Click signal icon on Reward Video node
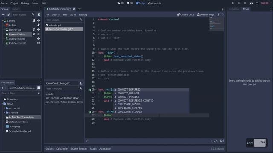This screenshot has width=273, height=153. (x=34, y=34)
